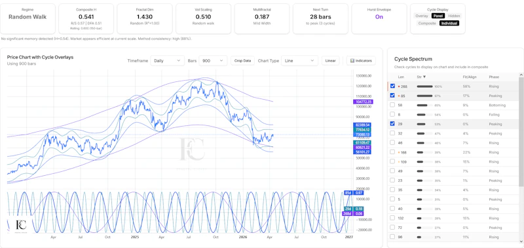This screenshot has width=524, height=248.
Task: Uncheck the 268 cycle checkbox
Action: [x=392, y=86]
